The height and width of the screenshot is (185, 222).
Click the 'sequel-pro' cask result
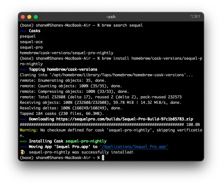(31, 47)
